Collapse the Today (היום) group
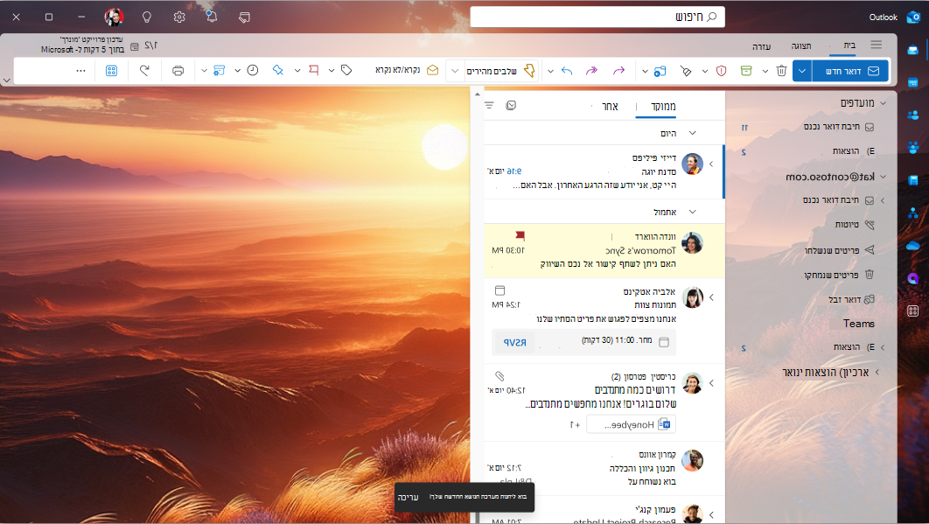Viewport: 929px width, 524px height. 693,133
